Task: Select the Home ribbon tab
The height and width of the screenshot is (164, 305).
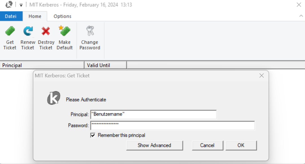Action: click(x=35, y=16)
